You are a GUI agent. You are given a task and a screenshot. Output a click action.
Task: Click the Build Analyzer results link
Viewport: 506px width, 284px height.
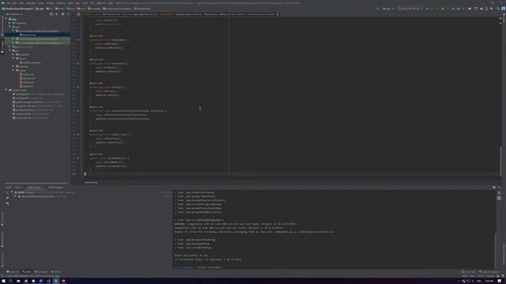coord(184,267)
